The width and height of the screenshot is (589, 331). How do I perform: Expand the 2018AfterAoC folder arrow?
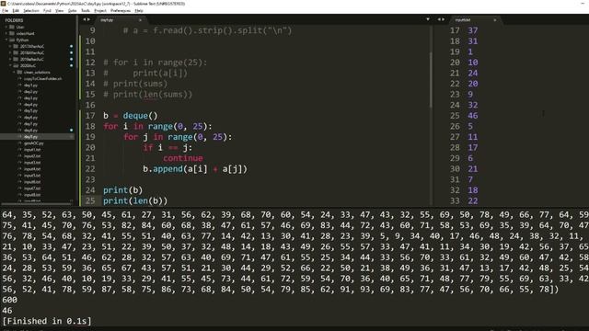[10, 53]
